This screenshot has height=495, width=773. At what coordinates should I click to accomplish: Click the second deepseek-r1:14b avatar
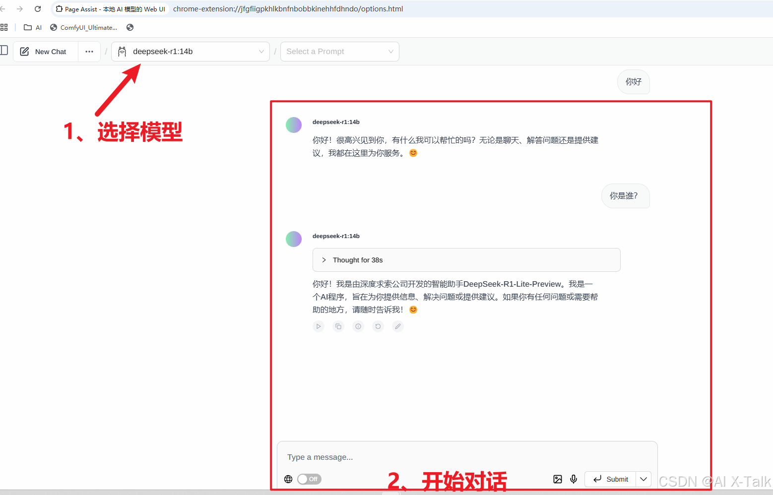[294, 239]
